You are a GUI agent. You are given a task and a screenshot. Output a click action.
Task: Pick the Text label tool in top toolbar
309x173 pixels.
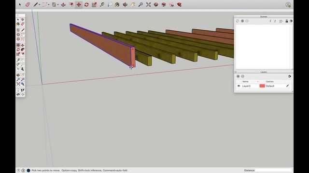coord(110,4)
